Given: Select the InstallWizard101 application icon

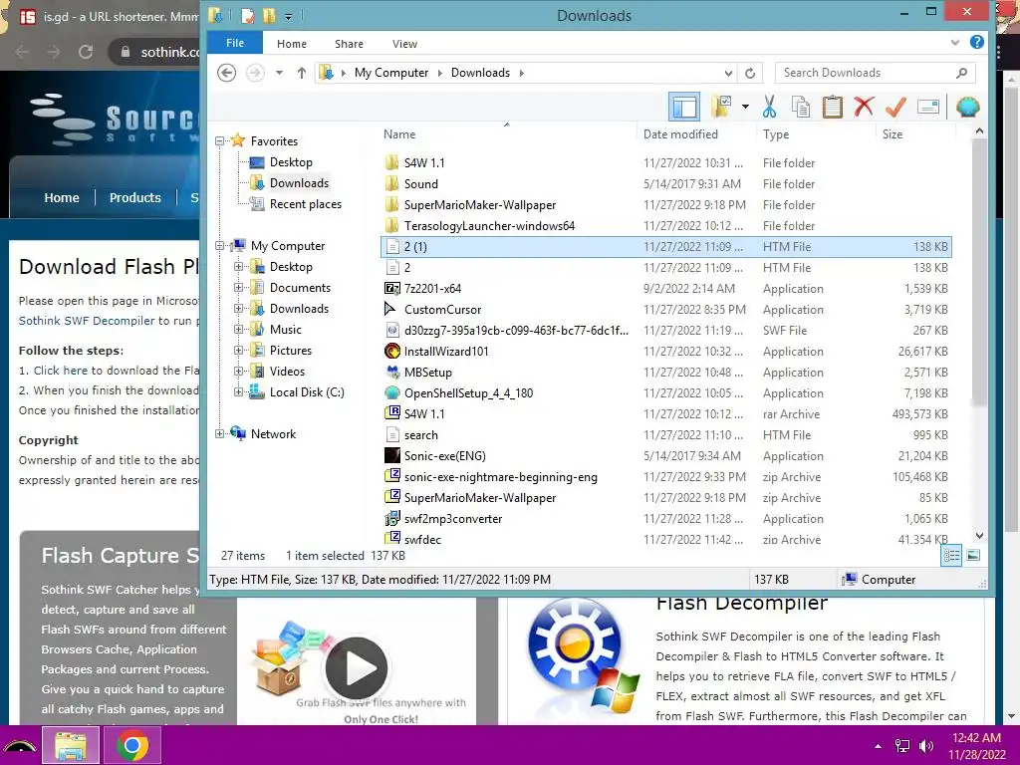Looking at the screenshot, I should tap(392, 352).
